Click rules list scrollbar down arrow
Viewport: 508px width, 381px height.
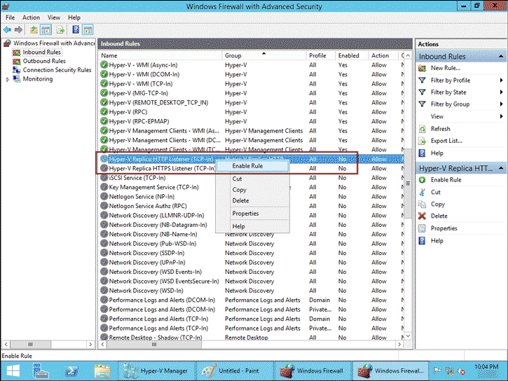[408, 336]
